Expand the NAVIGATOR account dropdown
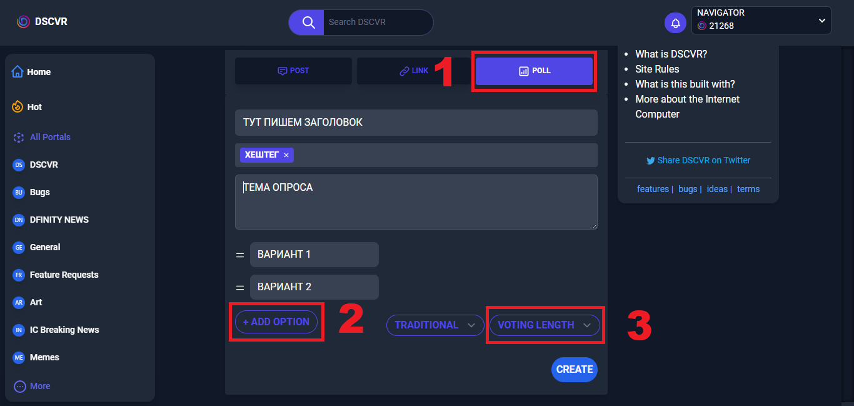The width and height of the screenshot is (854, 406). click(821, 21)
